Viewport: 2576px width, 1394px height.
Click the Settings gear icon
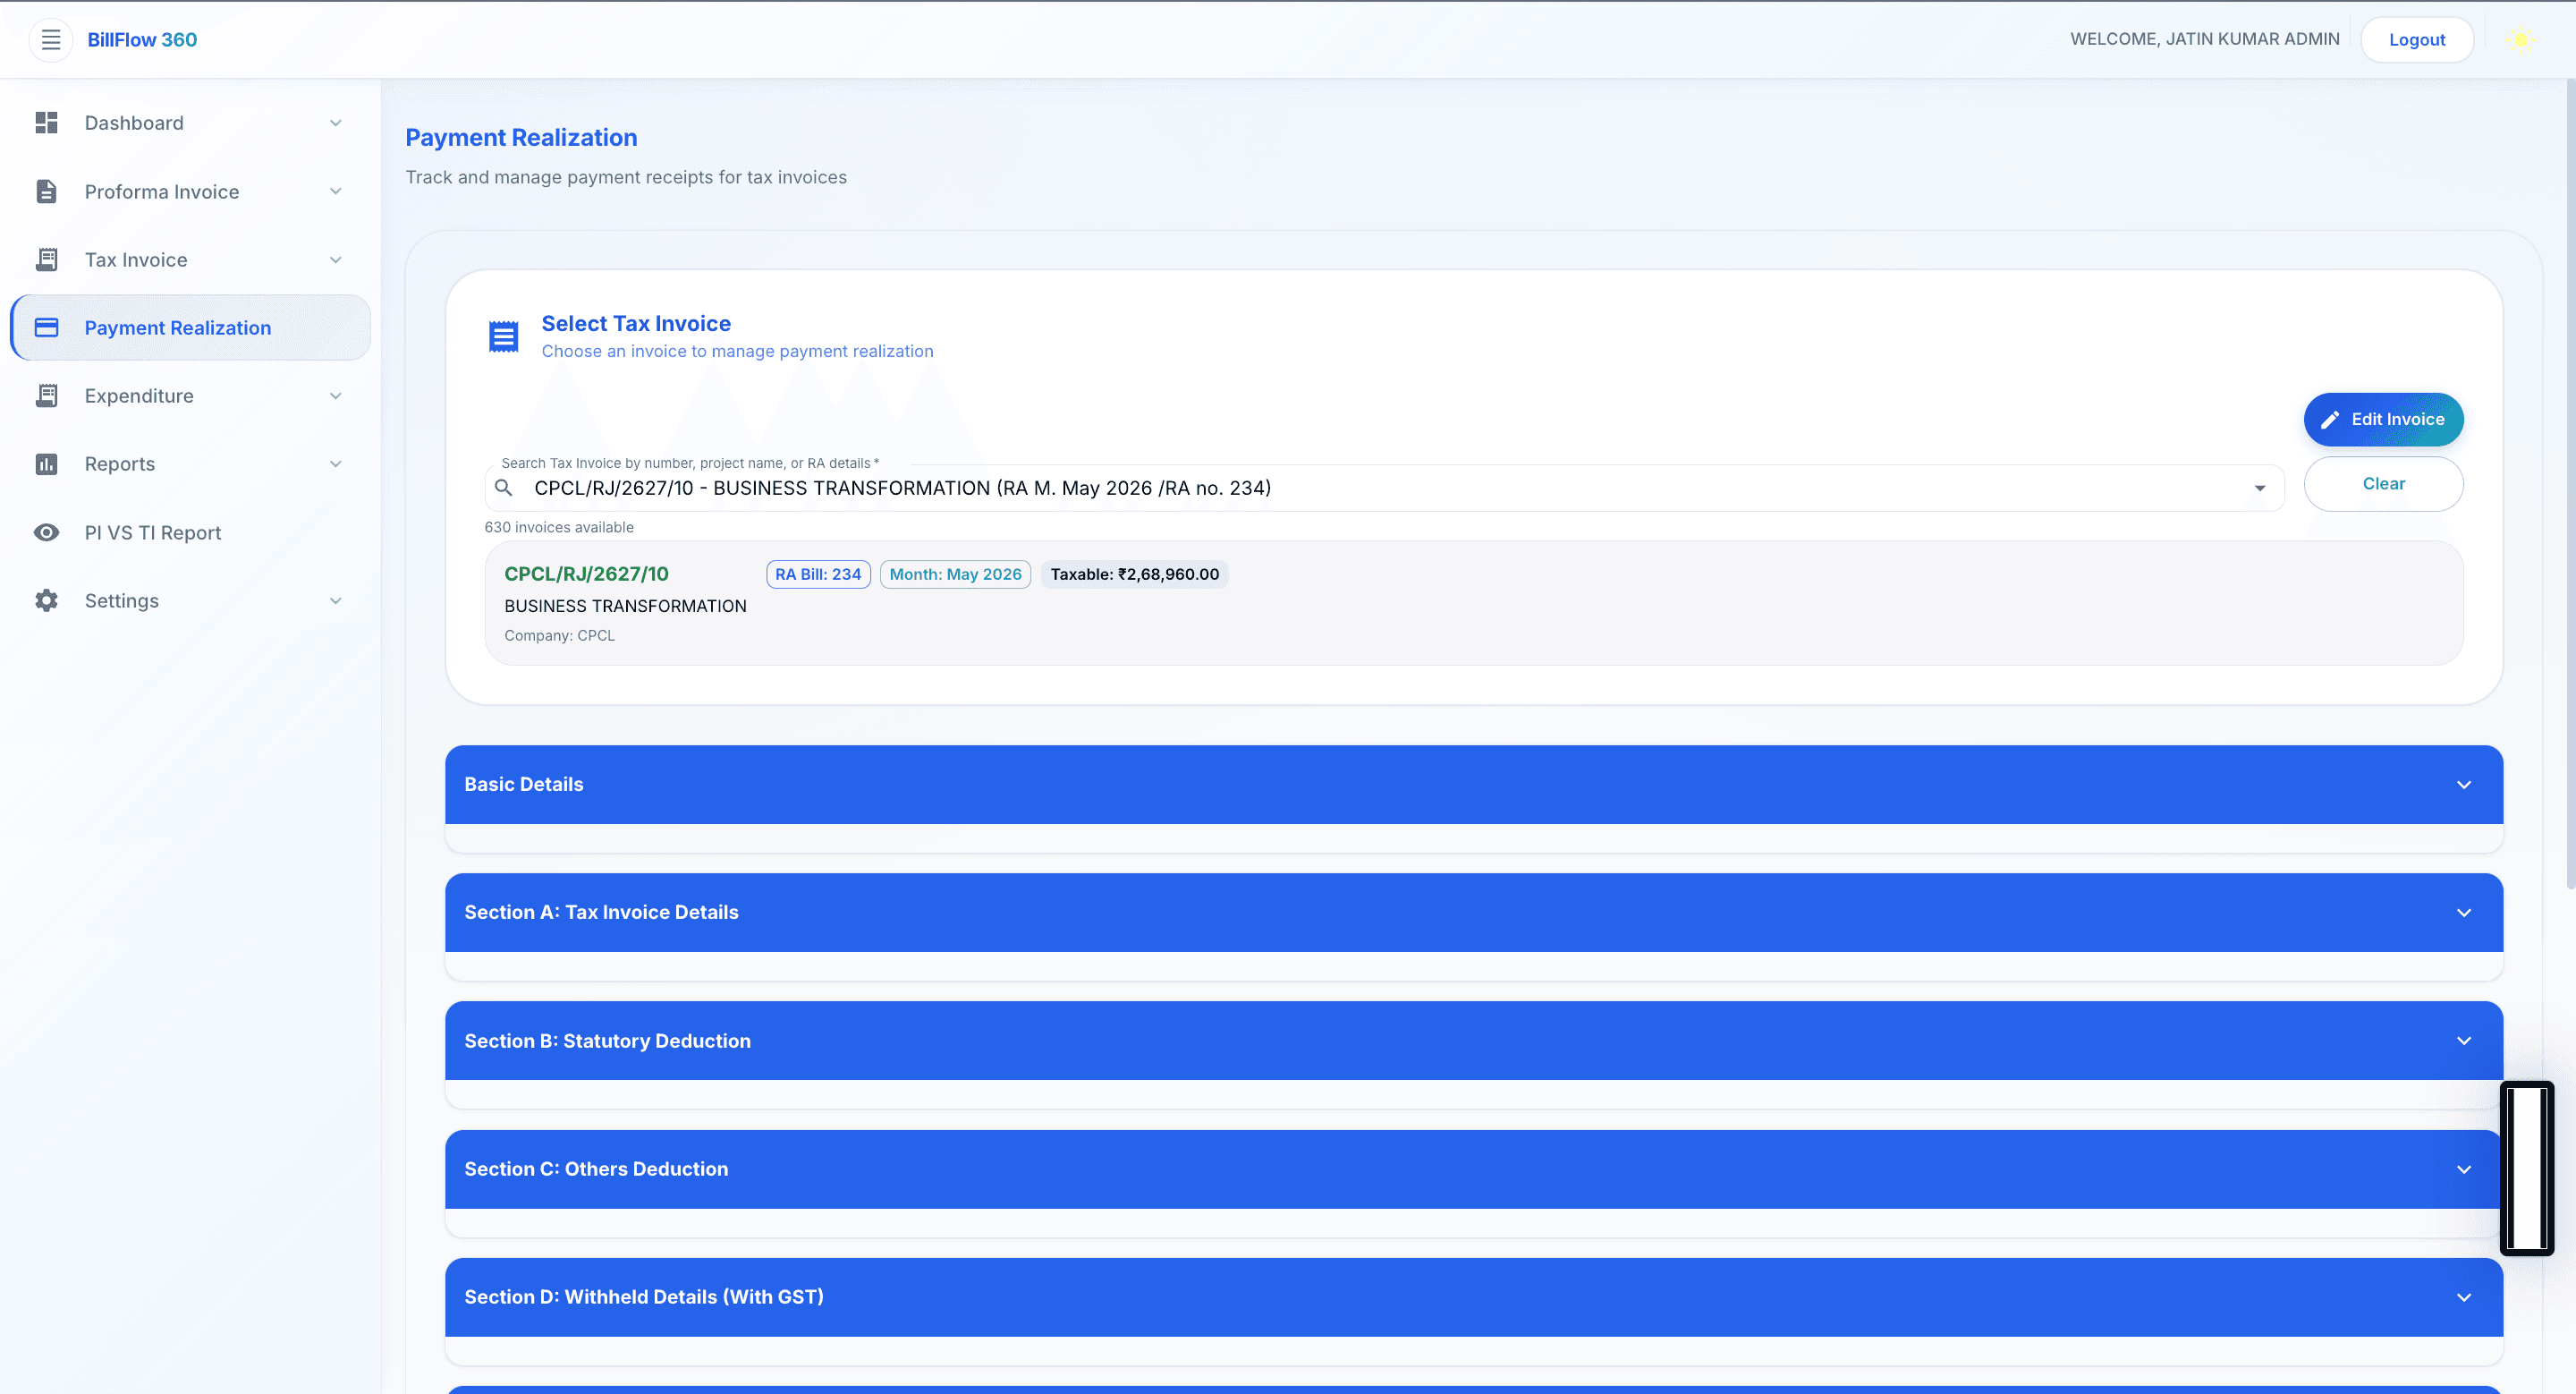pyautogui.click(x=47, y=600)
